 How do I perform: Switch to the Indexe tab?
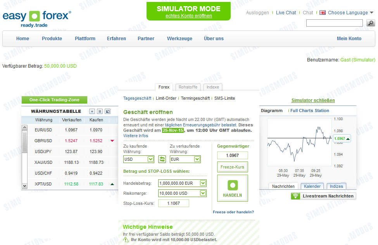213,87
